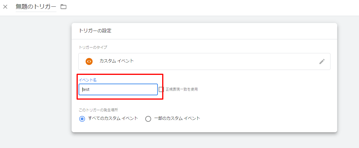Click the 一部のカスタム イベント label text
This screenshot has width=359, height=148.
point(177,118)
